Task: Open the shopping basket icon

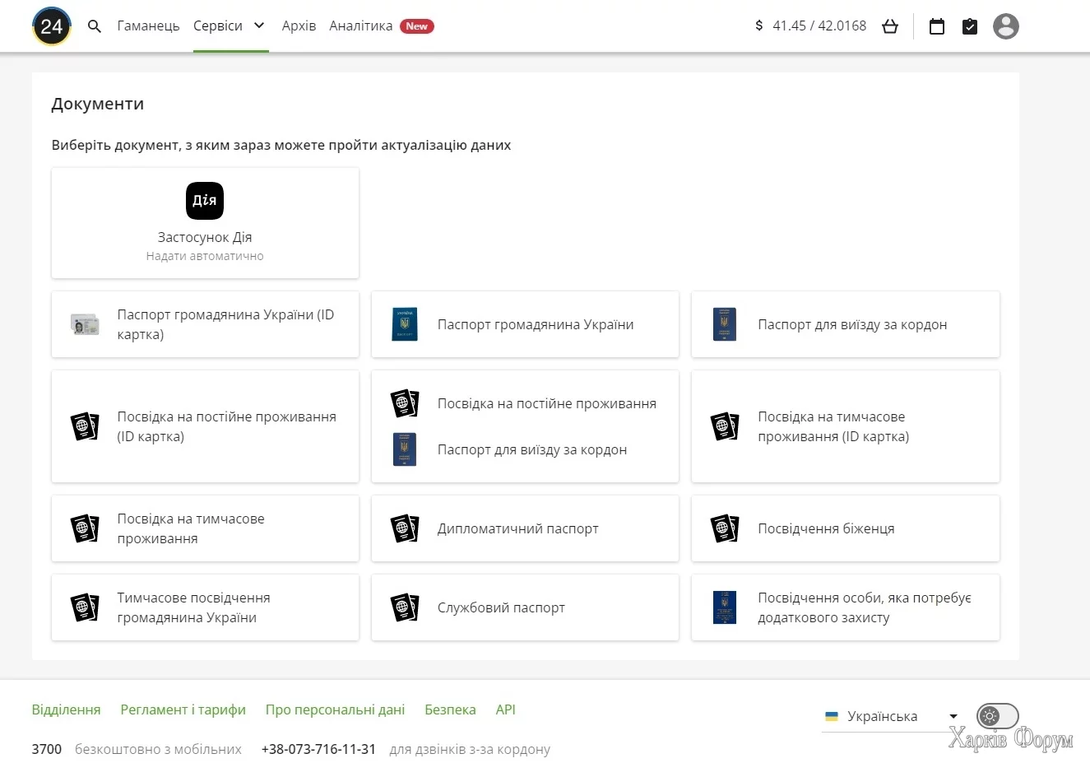Action: click(890, 26)
